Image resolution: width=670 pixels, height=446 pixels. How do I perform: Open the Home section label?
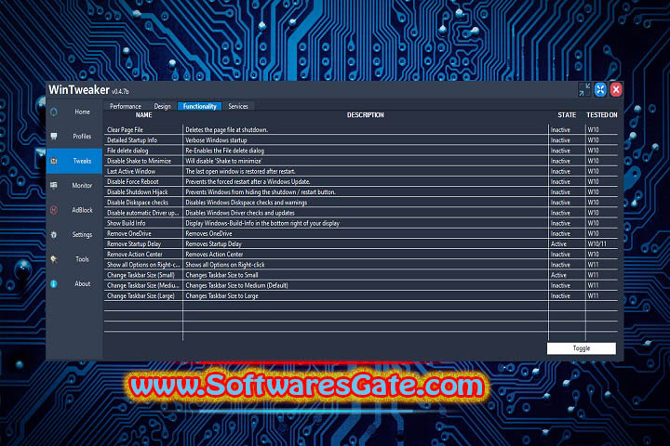(83, 111)
